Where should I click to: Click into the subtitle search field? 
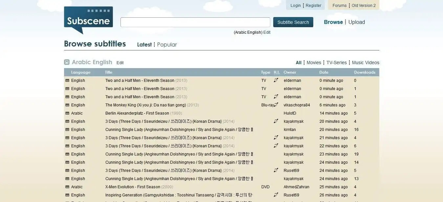click(x=195, y=22)
